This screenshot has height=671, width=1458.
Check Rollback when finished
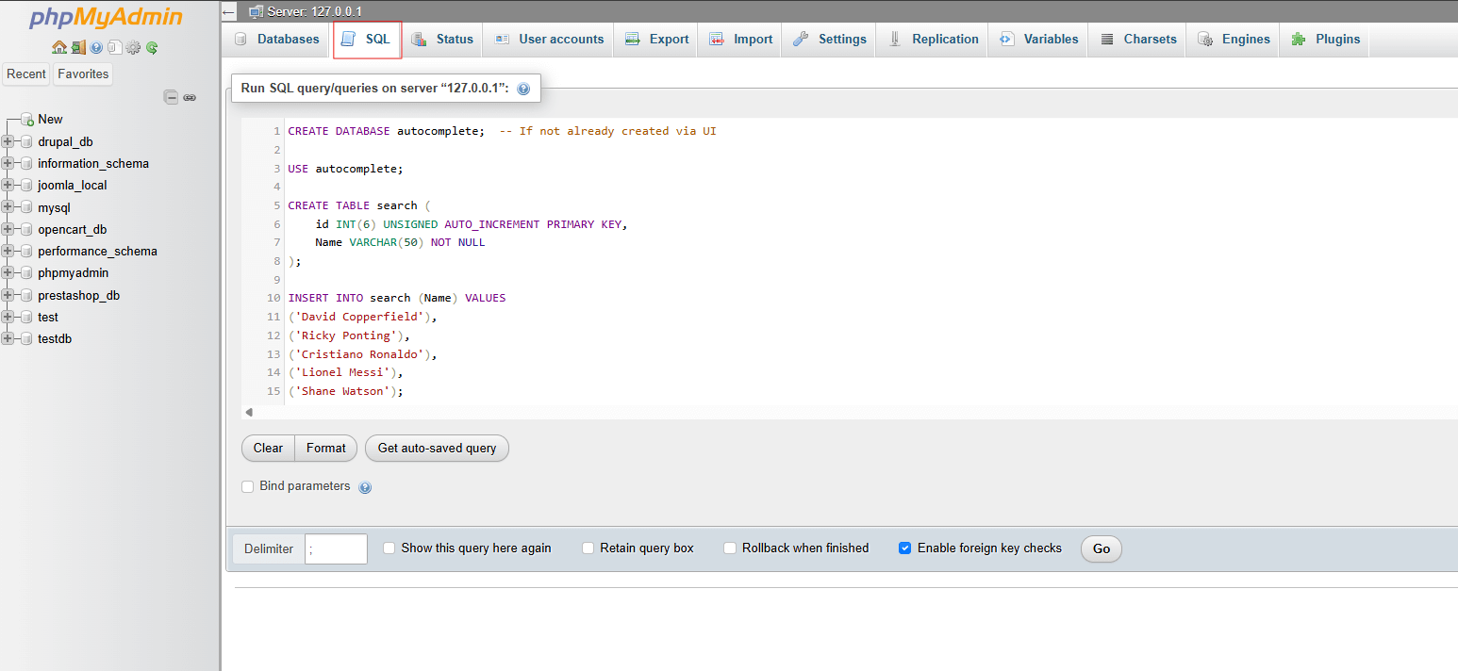(x=729, y=548)
